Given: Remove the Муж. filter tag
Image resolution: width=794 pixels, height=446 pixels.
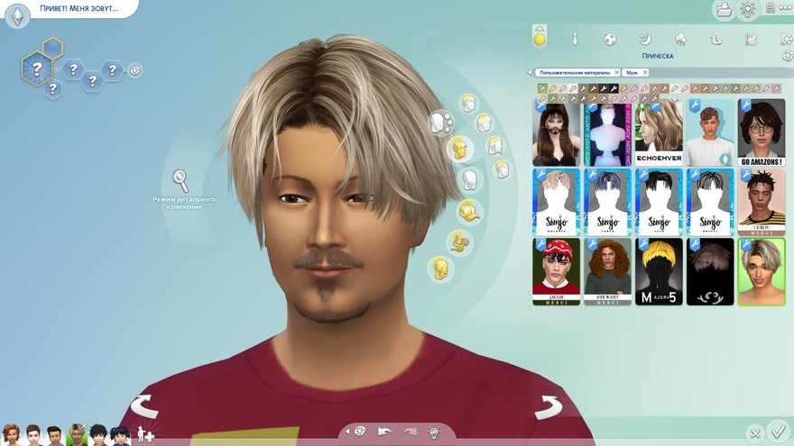Looking at the screenshot, I should pyautogui.click(x=645, y=72).
